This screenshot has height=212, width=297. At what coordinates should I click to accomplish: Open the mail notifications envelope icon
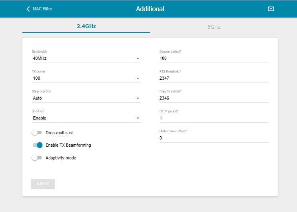[271, 9]
